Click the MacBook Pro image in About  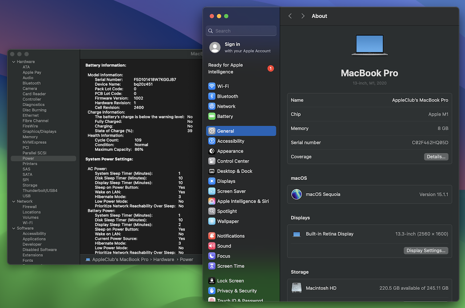369,45
